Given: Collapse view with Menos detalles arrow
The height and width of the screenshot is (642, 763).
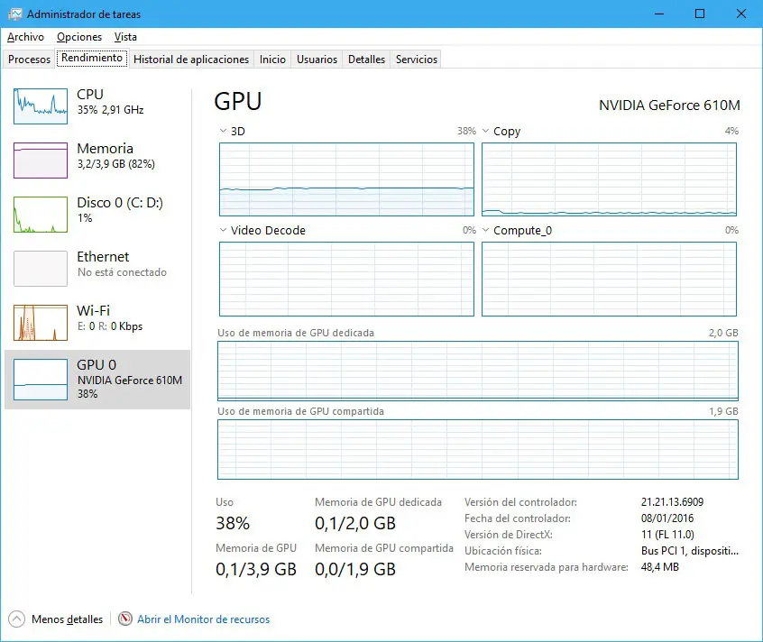Looking at the screenshot, I should (17, 619).
